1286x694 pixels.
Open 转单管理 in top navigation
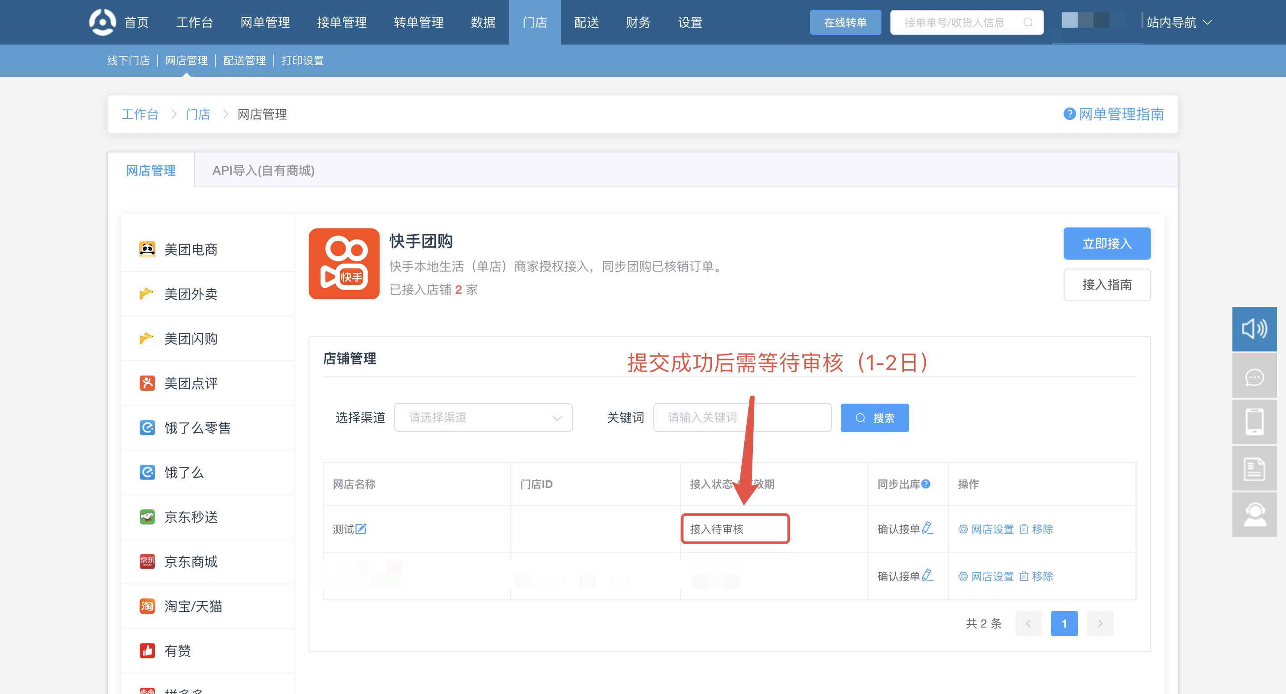point(419,22)
